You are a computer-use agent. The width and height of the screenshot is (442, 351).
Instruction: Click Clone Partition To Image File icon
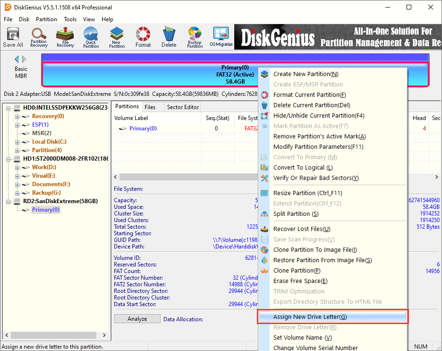tap(264, 250)
